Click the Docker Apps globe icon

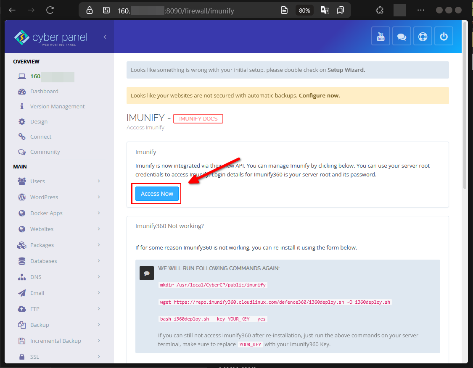[x=22, y=213]
